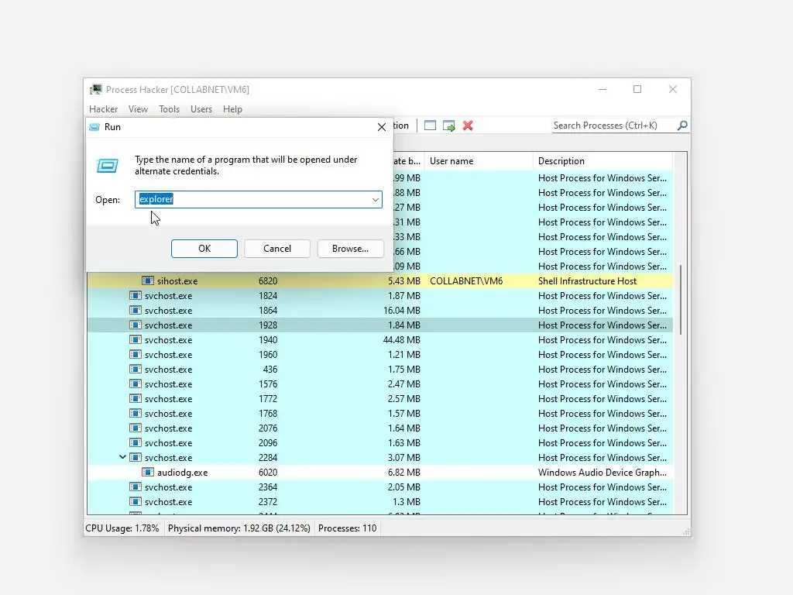Image resolution: width=793 pixels, height=595 pixels.
Task: Open the Users menu
Action: (x=201, y=109)
